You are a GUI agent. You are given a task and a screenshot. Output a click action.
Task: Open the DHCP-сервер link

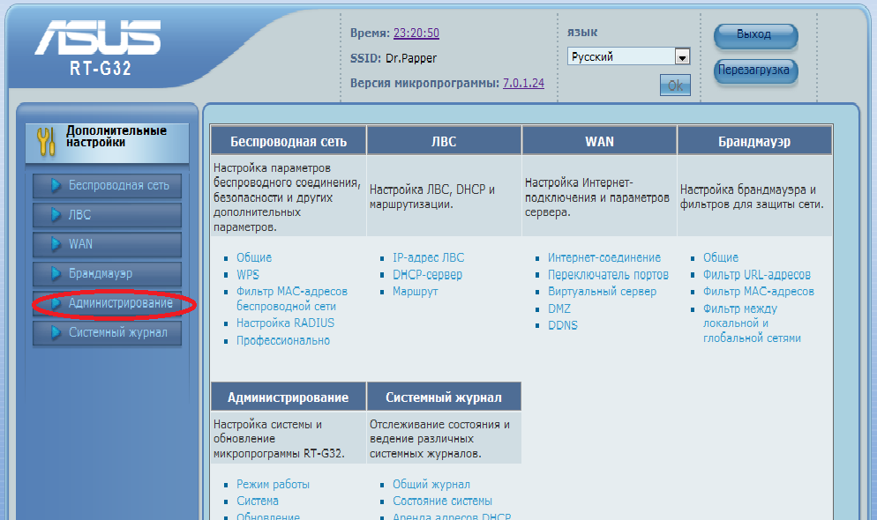(427, 275)
